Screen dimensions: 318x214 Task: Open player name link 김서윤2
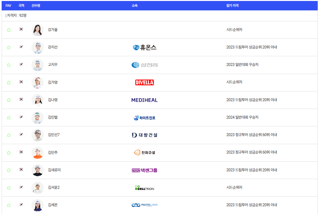(54, 187)
